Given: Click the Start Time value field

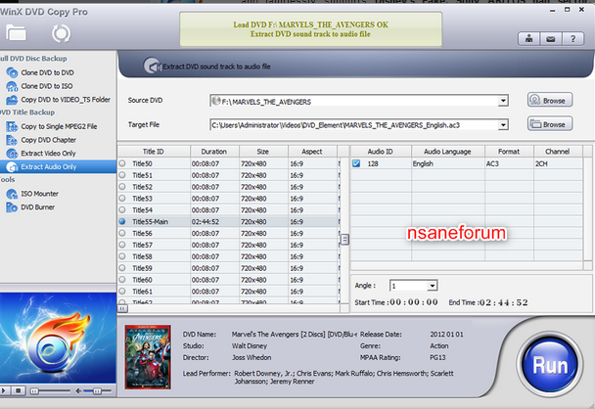Looking at the screenshot, I should click(414, 302).
